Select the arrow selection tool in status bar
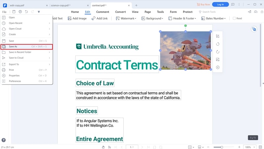 109,147
